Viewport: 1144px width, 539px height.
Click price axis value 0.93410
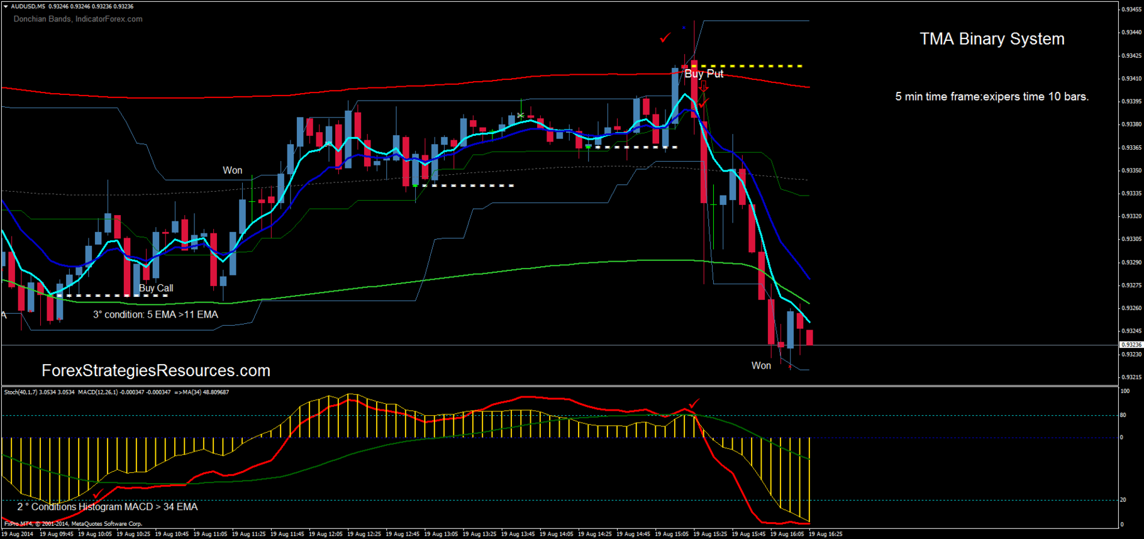(1131, 79)
